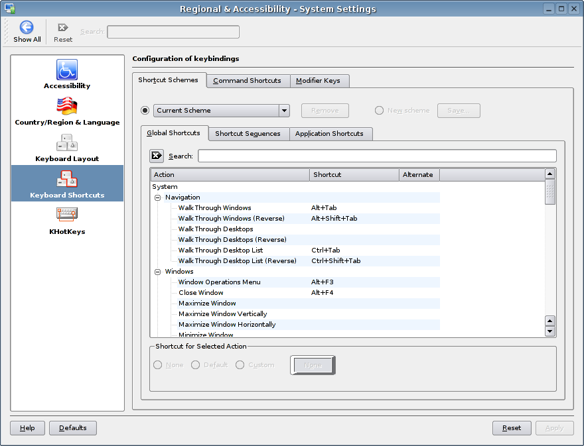Click the Reset toolbar icon
The height and width of the screenshot is (446, 584).
coord(63,28)
